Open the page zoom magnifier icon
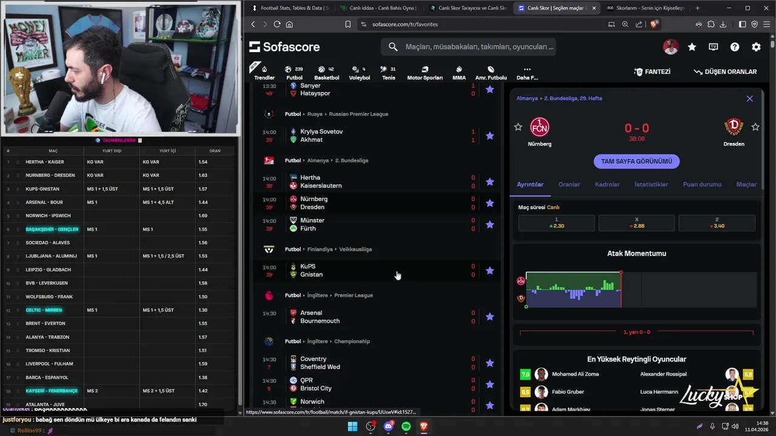The image size is (776, 436). 625,24
